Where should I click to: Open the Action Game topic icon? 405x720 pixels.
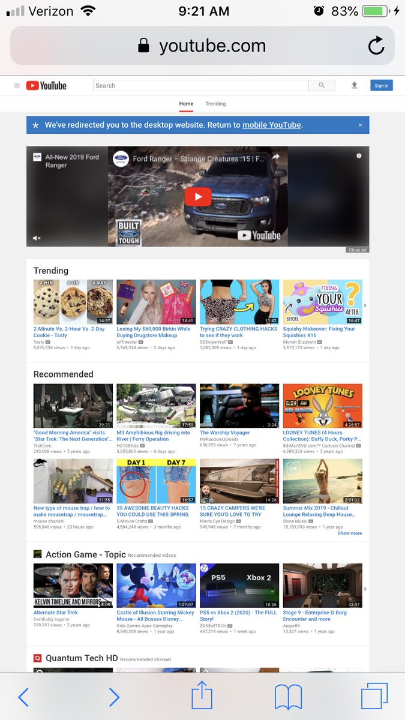pos(37,554)
